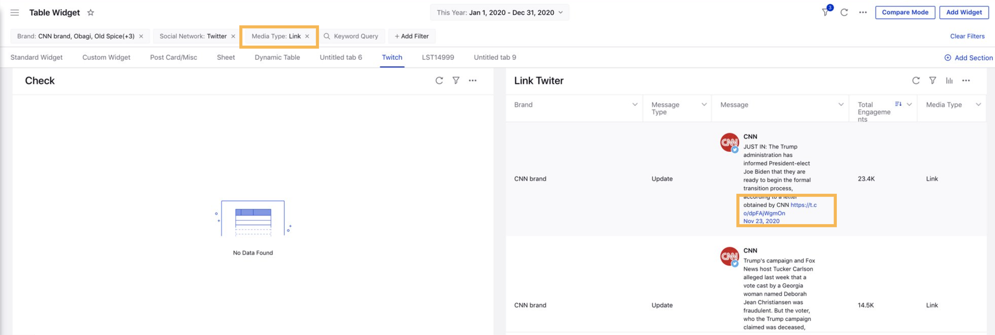Click the Add Widget button
This screenshot has height=335, width=995.
(964, 12)
